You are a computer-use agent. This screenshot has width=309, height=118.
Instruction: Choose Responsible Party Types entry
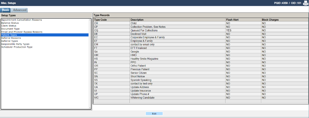(x=15, y=44)
